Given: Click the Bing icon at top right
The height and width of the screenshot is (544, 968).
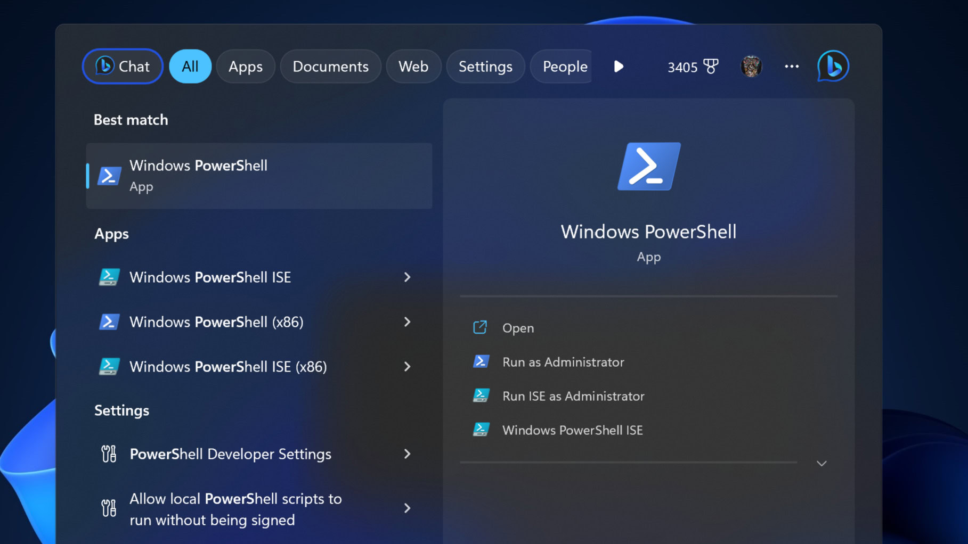Looking at the screenshot, I should [x=833, y=66].
